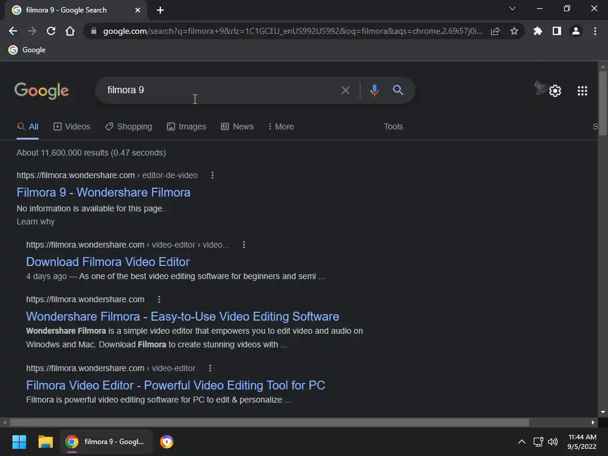Close the filmora 9 Google Search tab
This screenshot has height=456, width=608.
[x=138, y=10]
